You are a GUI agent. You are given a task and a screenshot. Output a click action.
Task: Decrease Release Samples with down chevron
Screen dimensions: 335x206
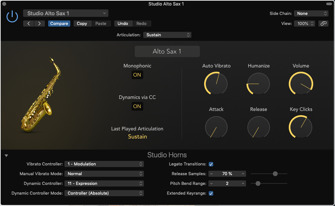211,174
